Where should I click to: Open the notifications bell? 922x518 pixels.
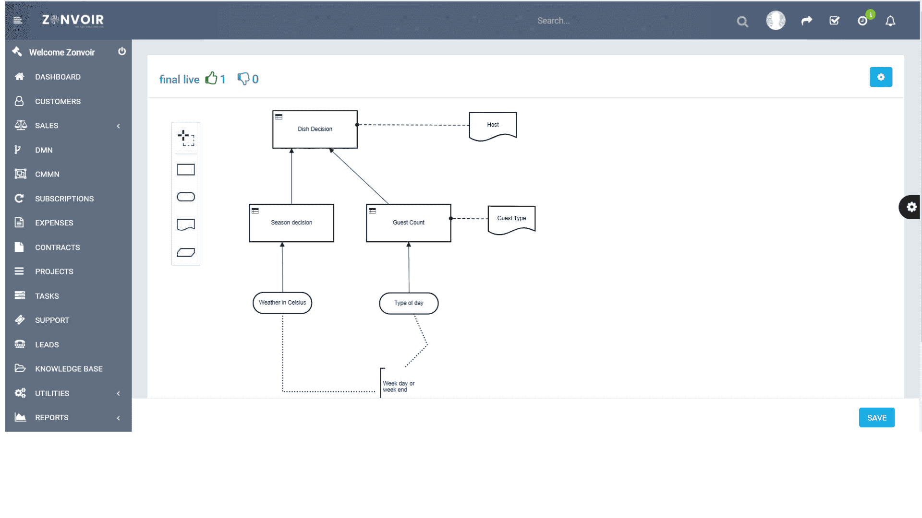pos(890,21)
